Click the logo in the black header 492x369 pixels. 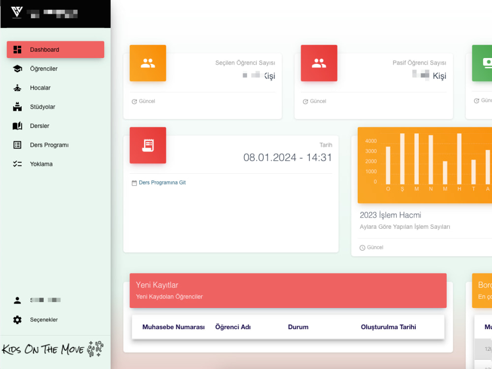(x=17, y=13)
